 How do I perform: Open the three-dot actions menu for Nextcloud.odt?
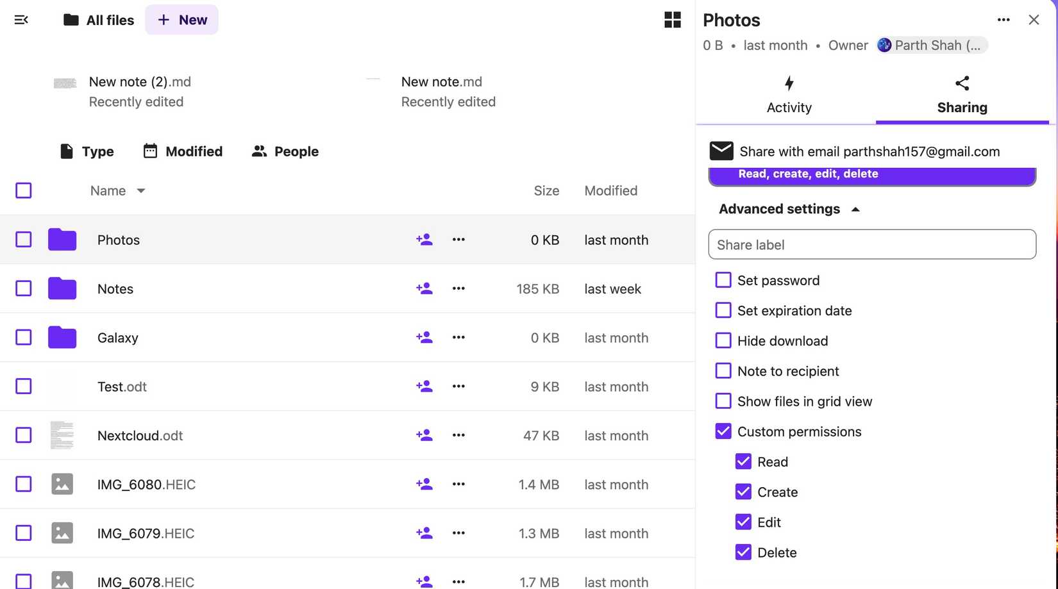point(458,435)
